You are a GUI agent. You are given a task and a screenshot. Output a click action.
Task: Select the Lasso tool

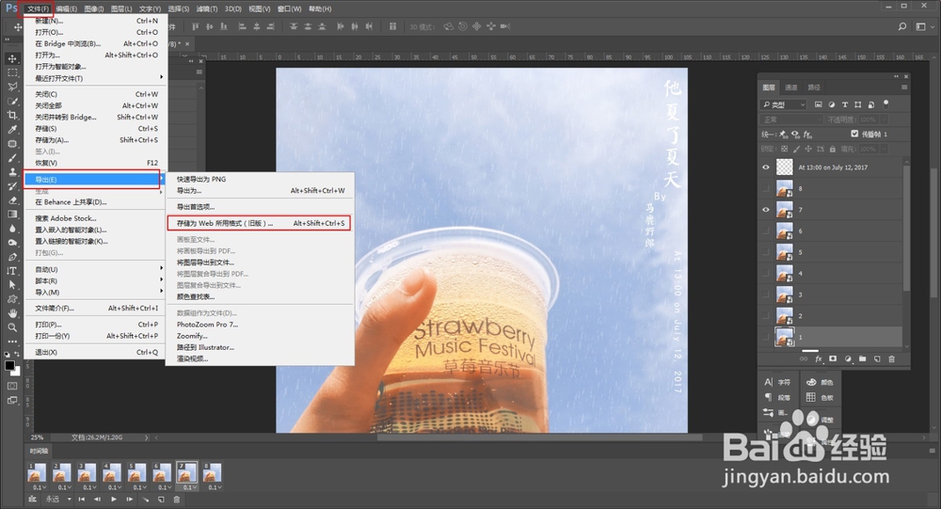(x=12, y=87)
